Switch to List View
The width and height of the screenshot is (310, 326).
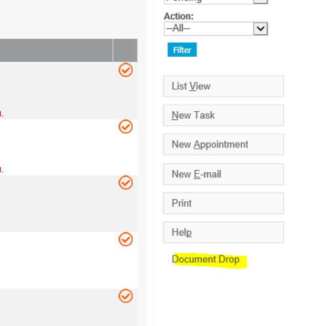[223, 86]
